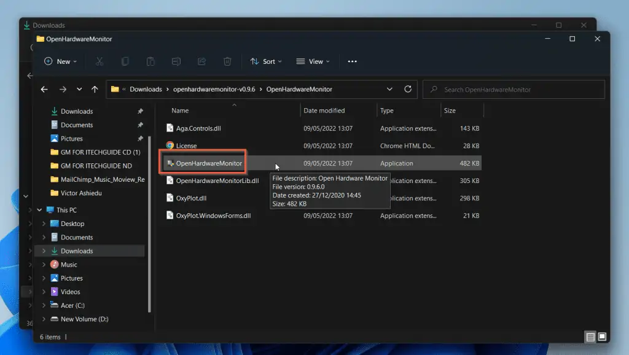Go up one folder level
The image size is (629, 355).
[x=95, y=89]
